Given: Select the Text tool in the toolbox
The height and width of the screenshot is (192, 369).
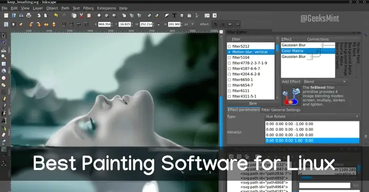Looking at the screenshot, I should (x=4, y=120).
